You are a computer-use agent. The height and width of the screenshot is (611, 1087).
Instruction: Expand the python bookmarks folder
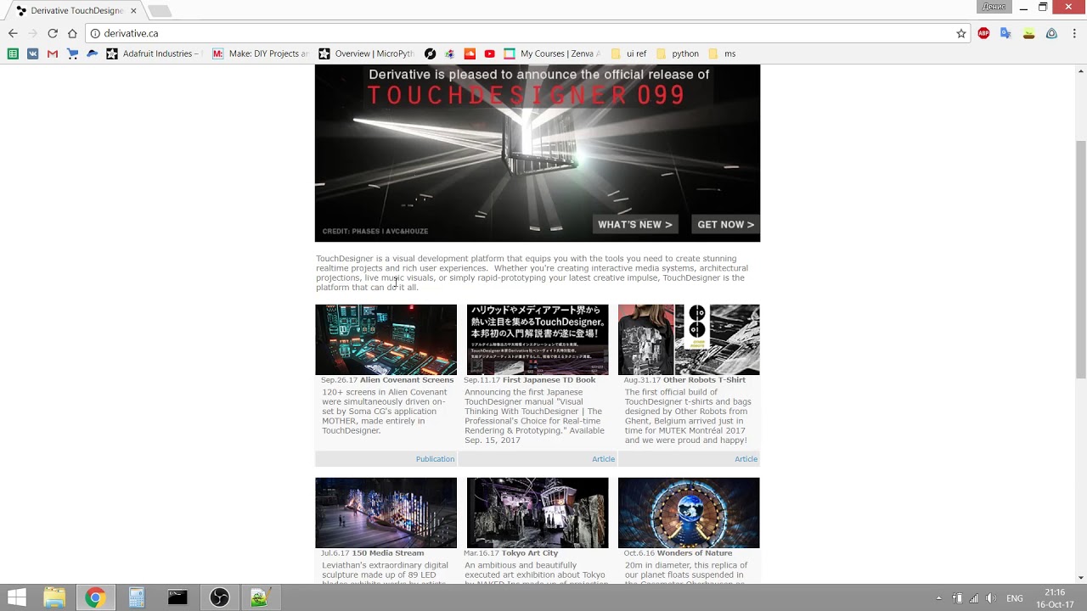click(x=678, y=53)
